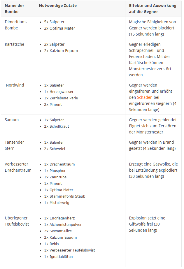Select the Tanzender Stern name cell

pos(14,145)
